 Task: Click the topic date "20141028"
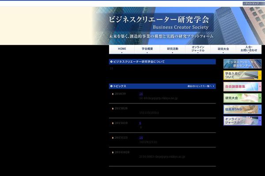[122, 152]
